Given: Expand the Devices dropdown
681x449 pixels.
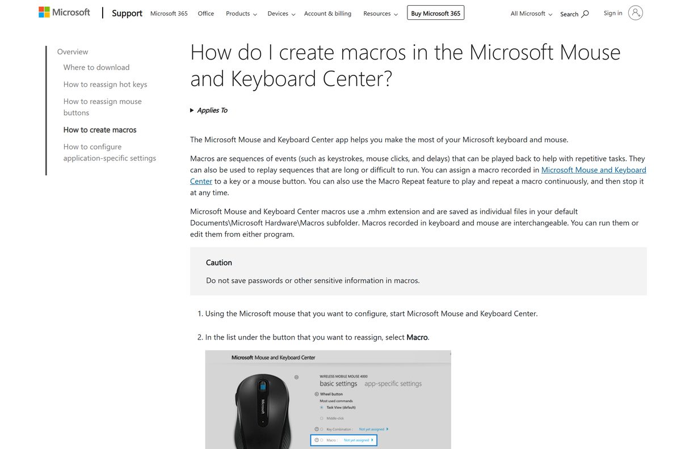Looking at the screenshot, I should point(281,14).
